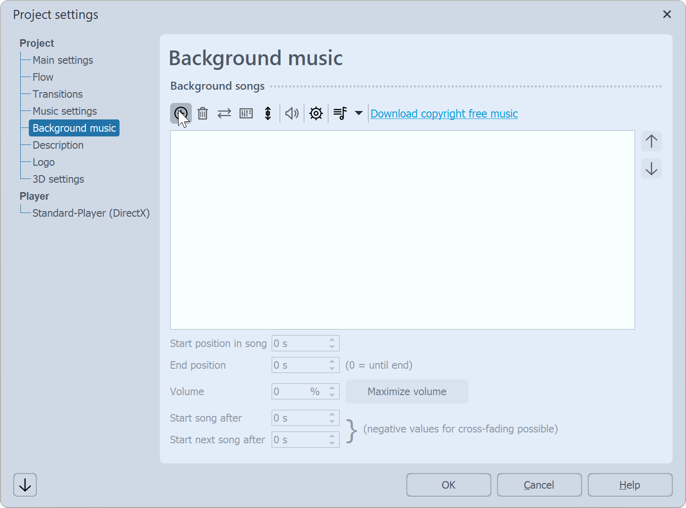686x508 pixels.
Task: Confirm settings with the OK button
Action: [x=448, y=485]
